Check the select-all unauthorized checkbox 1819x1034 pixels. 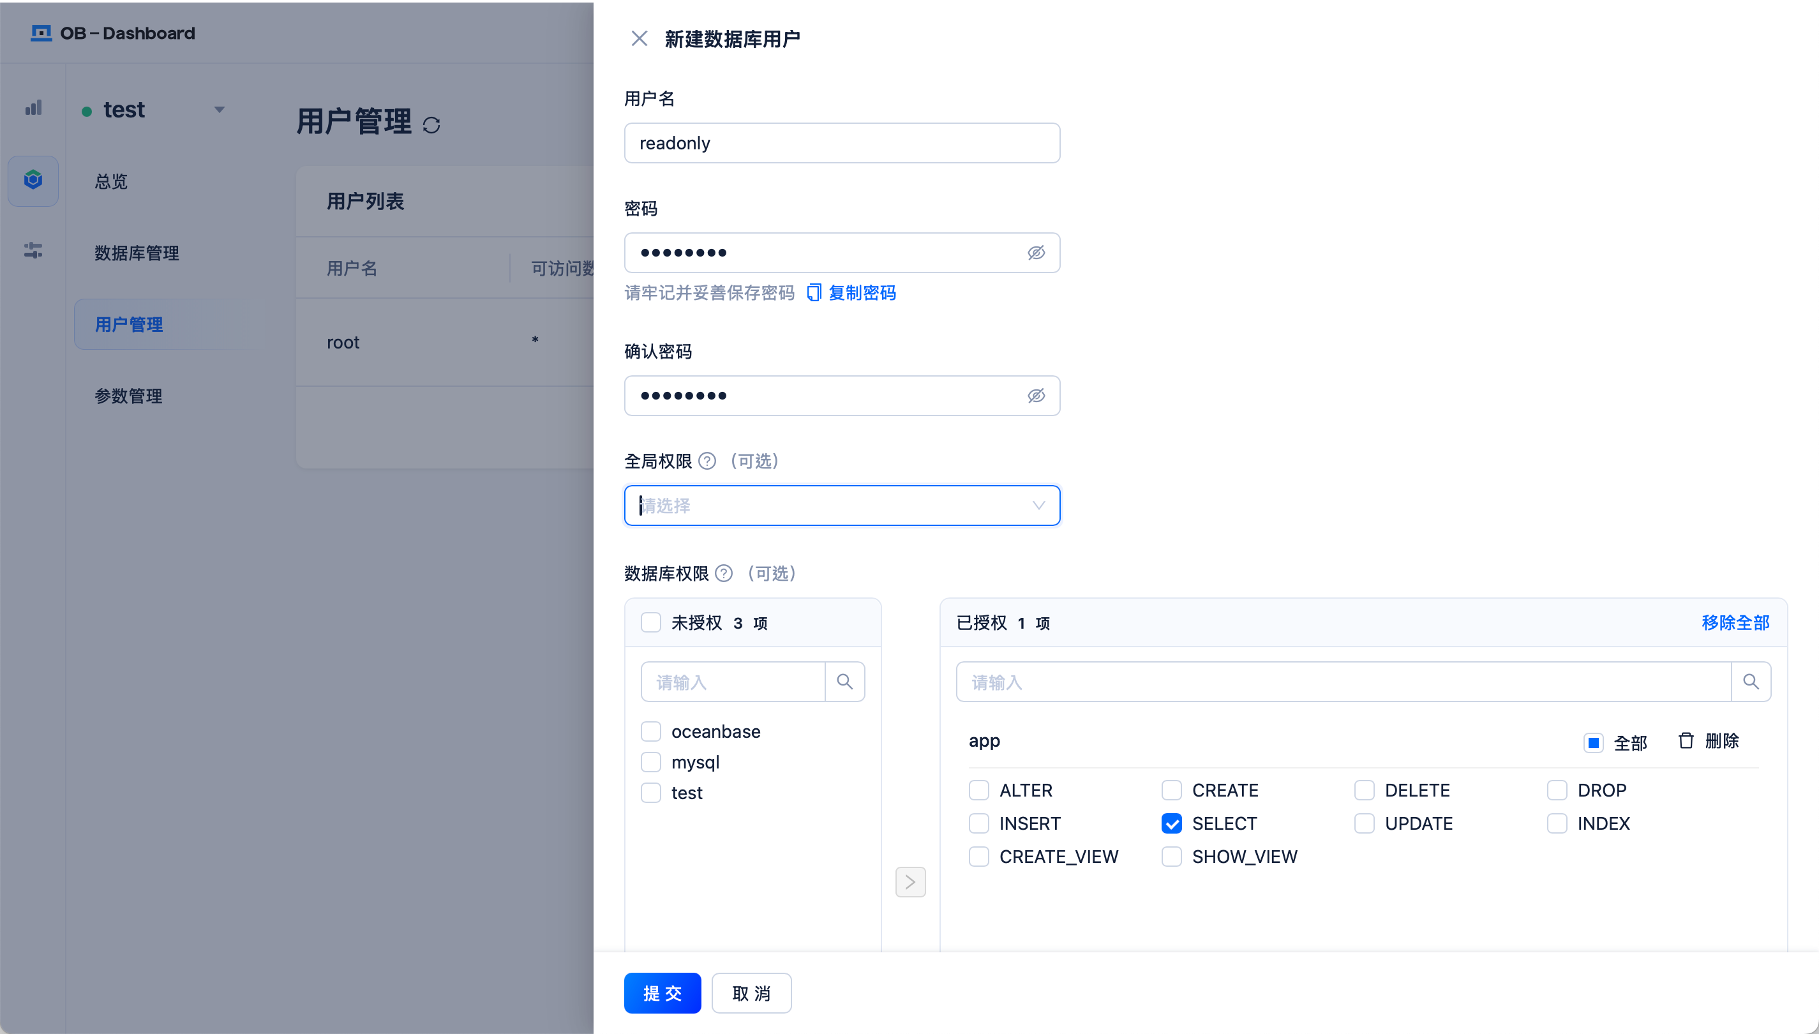651,623
